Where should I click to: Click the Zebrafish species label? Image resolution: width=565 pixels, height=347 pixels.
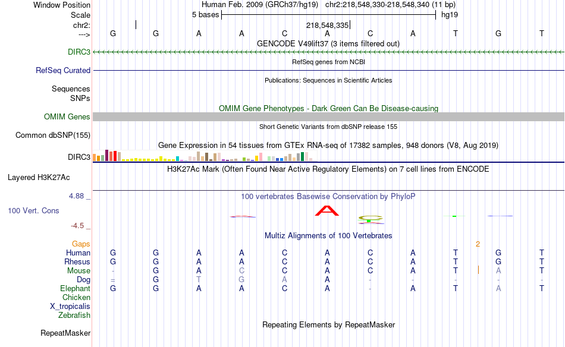click(74, 315)
